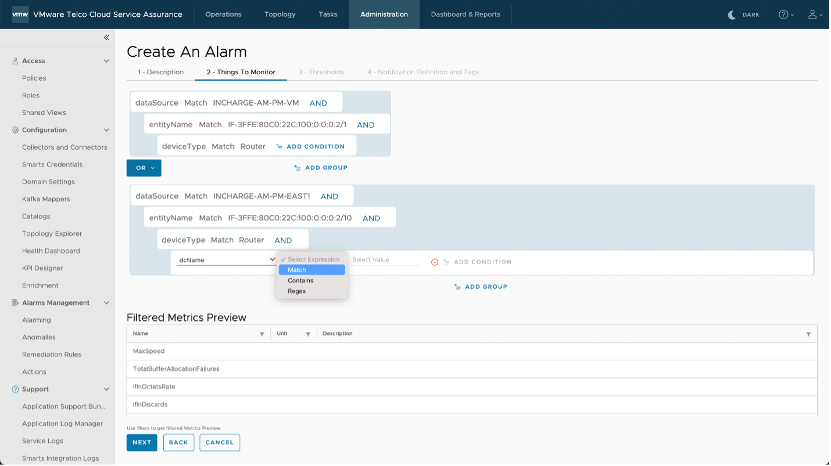This screenshot has width=831, height=466.
Task: Switch to 1 - Description tab
Action: 161,72
